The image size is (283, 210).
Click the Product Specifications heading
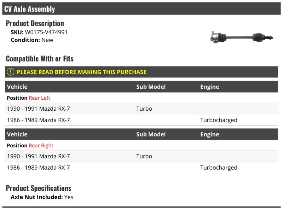tap(39, 188)
